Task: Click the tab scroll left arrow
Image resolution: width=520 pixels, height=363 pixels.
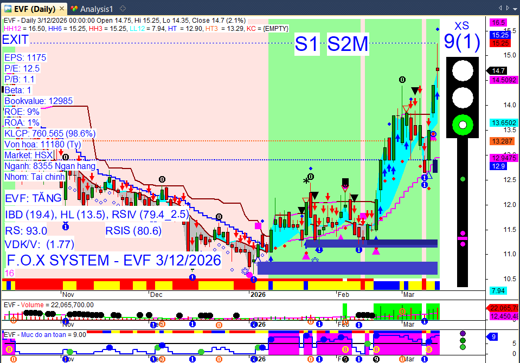Action: click(x=500, y=8)
